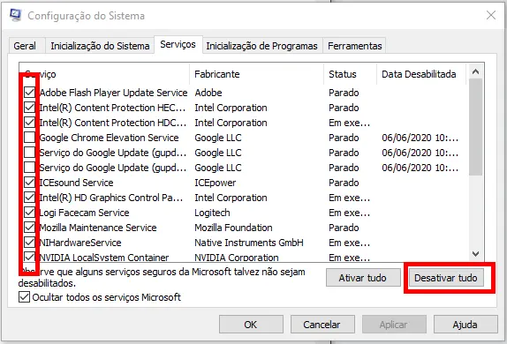Uncheck NIHardwareService checkbox
Image resolution: width=507 pixels, height=344 pixels.
(x=29, y=243)
